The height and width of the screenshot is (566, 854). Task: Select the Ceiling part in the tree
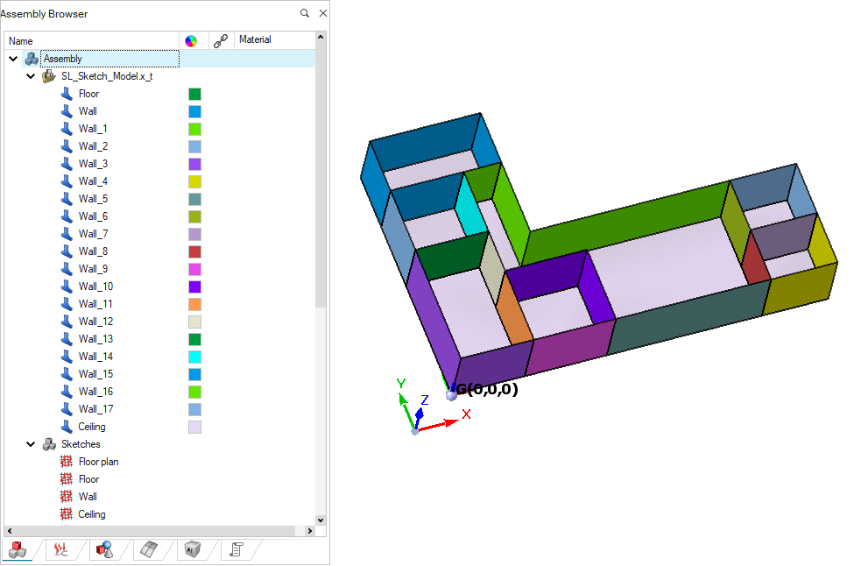click(x=91, y=427)
